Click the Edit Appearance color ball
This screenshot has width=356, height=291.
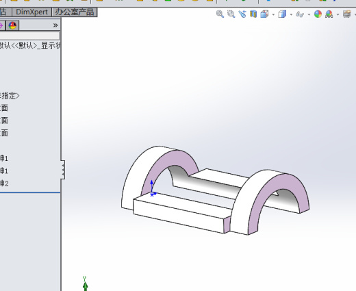tap(318, 14)
